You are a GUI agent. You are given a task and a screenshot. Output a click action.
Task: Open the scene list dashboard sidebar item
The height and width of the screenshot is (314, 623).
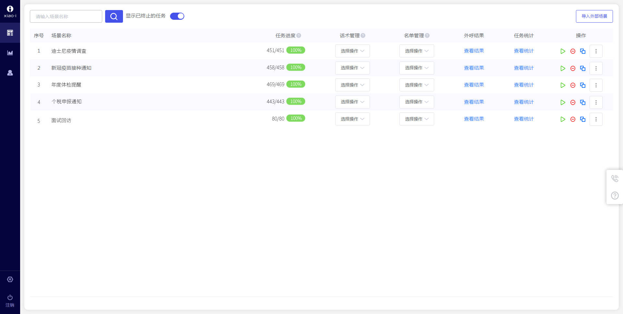coord(10,33)
